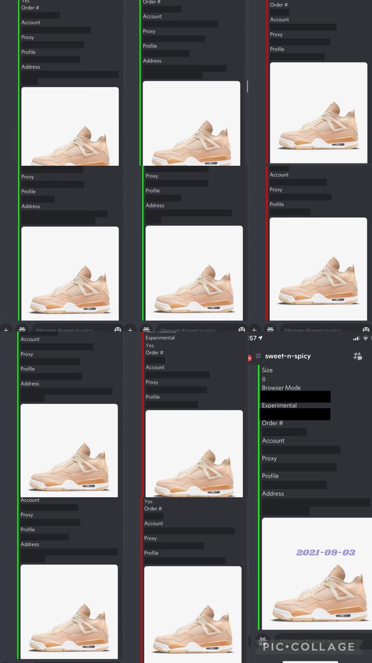372x663 pixels.
Task: Select "Proxy" label in the iPhone screenshot
Action: 269,459
